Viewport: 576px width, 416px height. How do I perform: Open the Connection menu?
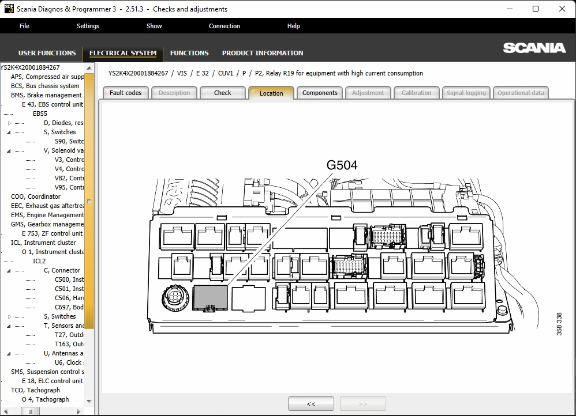click(224, 26)
